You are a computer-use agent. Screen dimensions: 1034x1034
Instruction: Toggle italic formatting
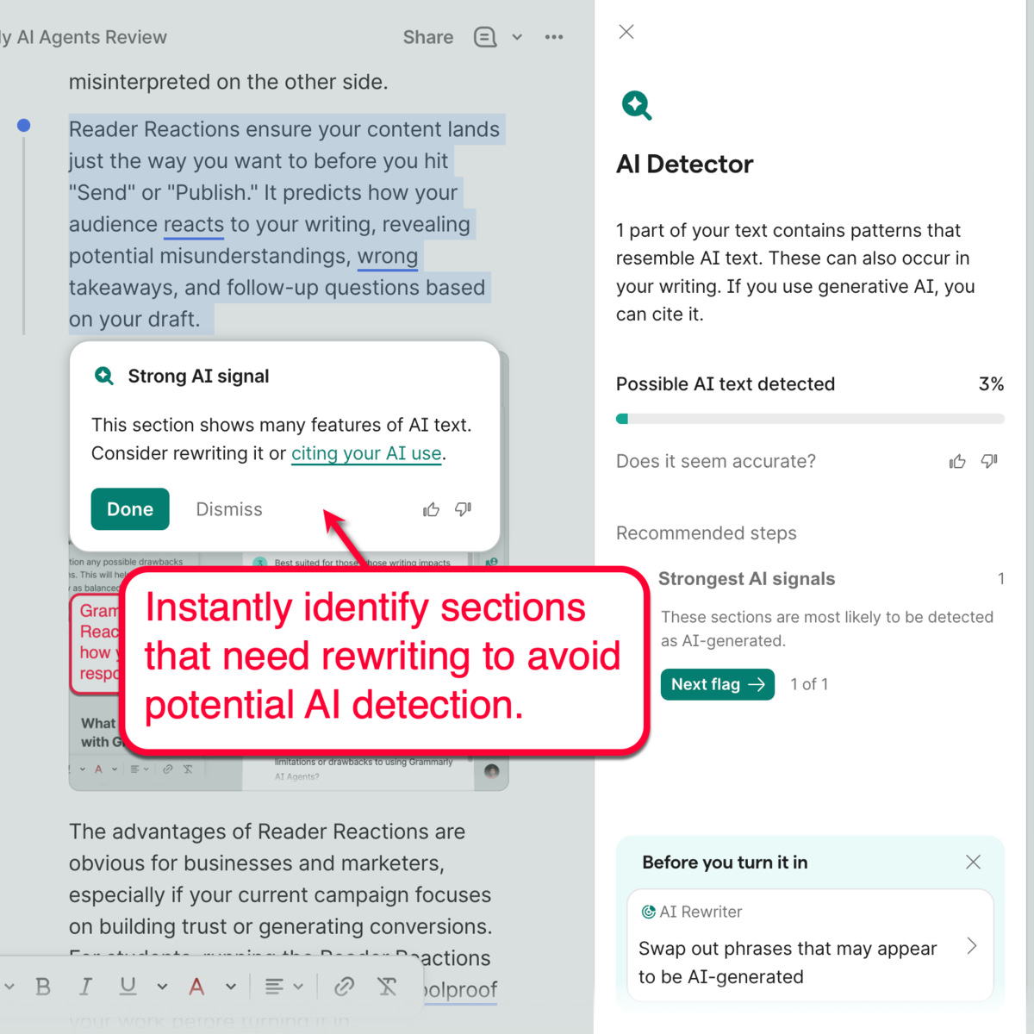coord(85,987)
